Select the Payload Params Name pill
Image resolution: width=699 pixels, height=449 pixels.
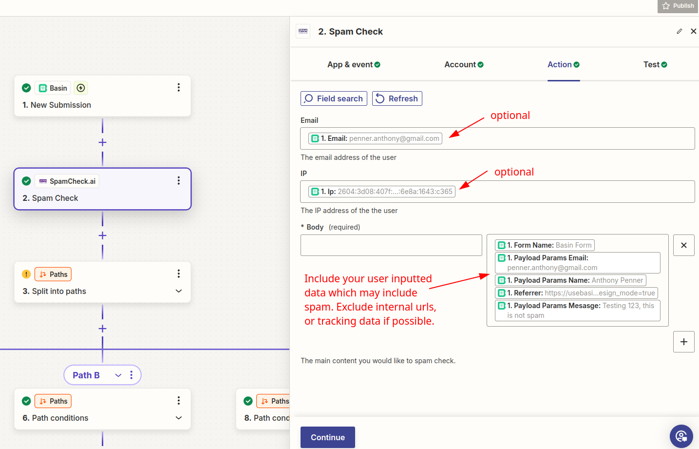pyautogui.click(x=570, y=280)
